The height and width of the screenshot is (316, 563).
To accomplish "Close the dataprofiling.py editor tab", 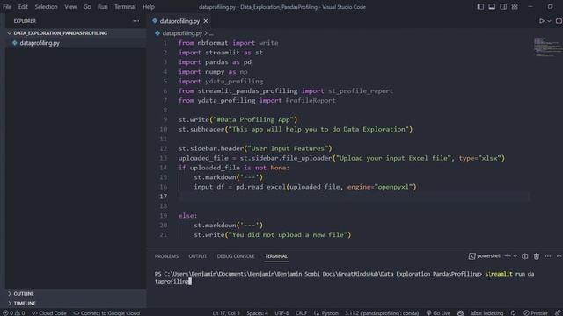I will [x=206, y=21].
